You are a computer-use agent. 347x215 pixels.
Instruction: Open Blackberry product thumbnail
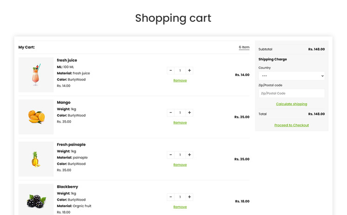point(36,199)
